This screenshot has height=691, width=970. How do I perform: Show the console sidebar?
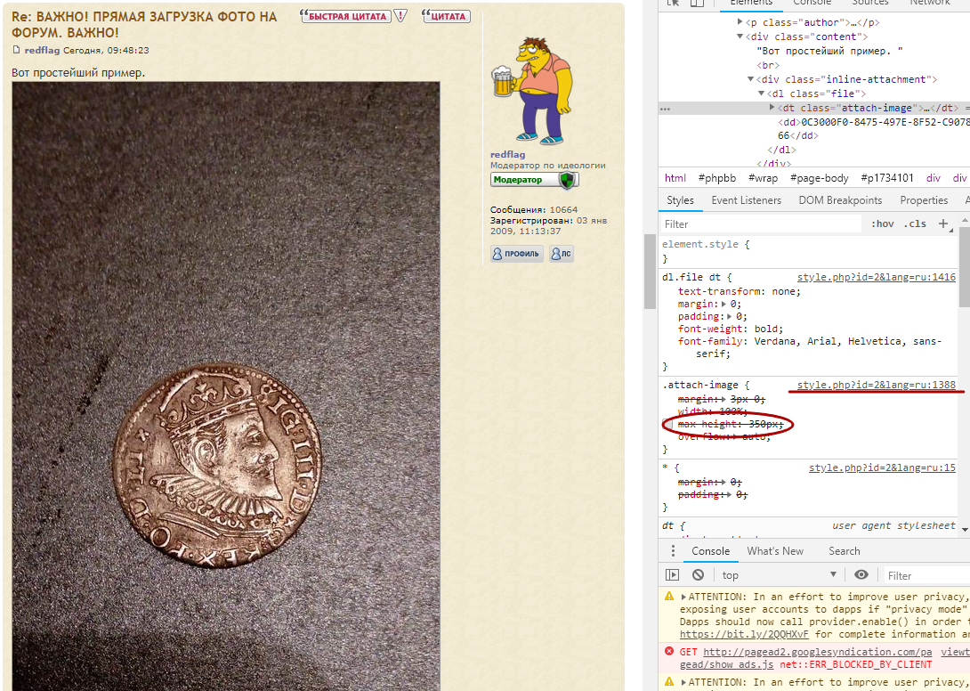click(x=672, y=575)
